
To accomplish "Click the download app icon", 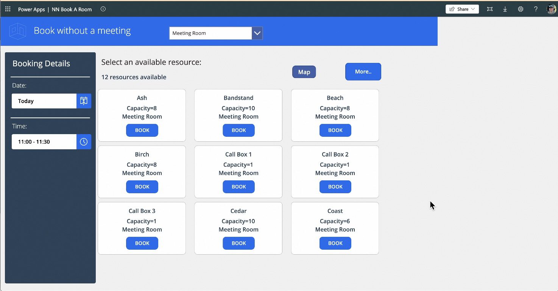I will pyautogui.click(x=505, y=9).
